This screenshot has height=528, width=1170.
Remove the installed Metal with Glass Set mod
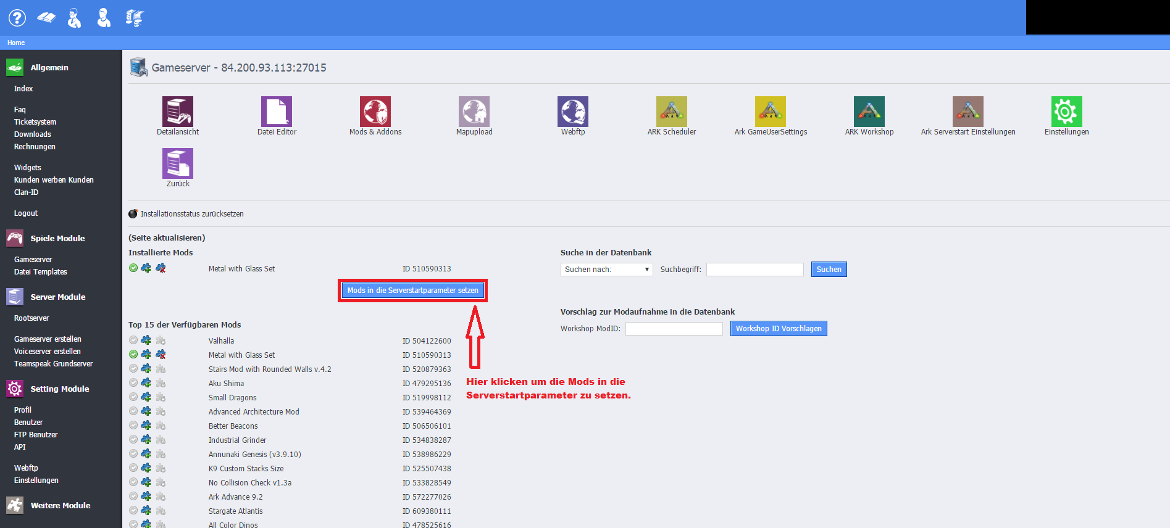tap(161, 268)
